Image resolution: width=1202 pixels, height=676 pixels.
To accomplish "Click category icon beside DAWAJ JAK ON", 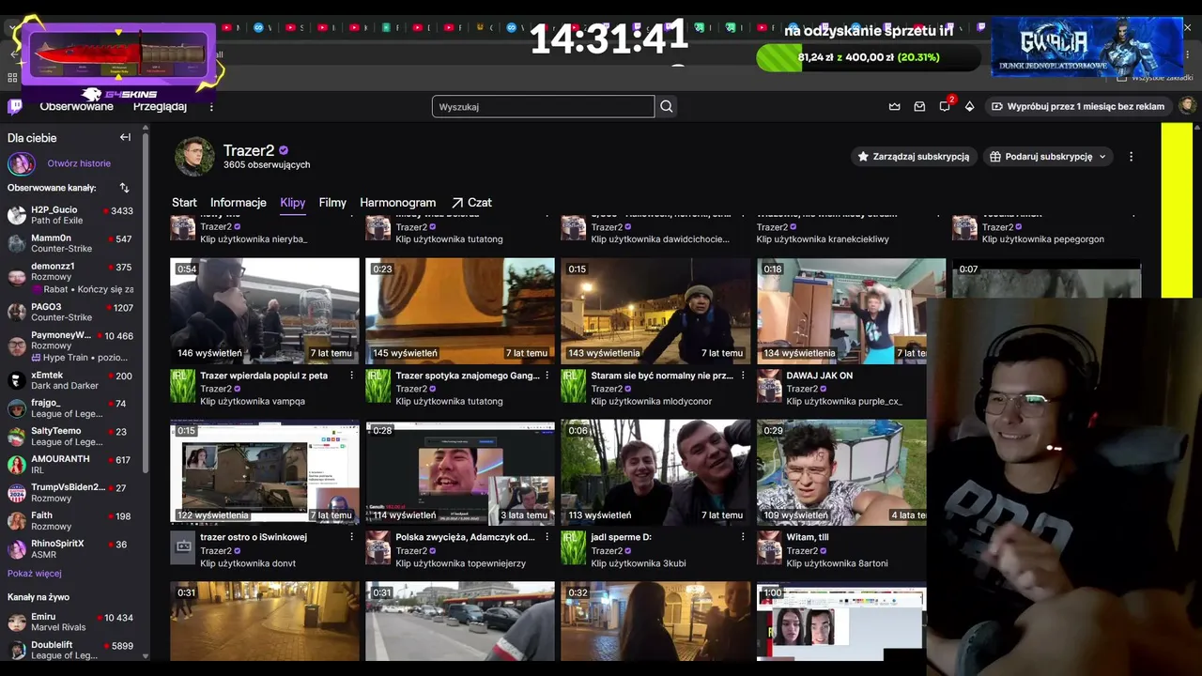I will click(x=768, y=386).
